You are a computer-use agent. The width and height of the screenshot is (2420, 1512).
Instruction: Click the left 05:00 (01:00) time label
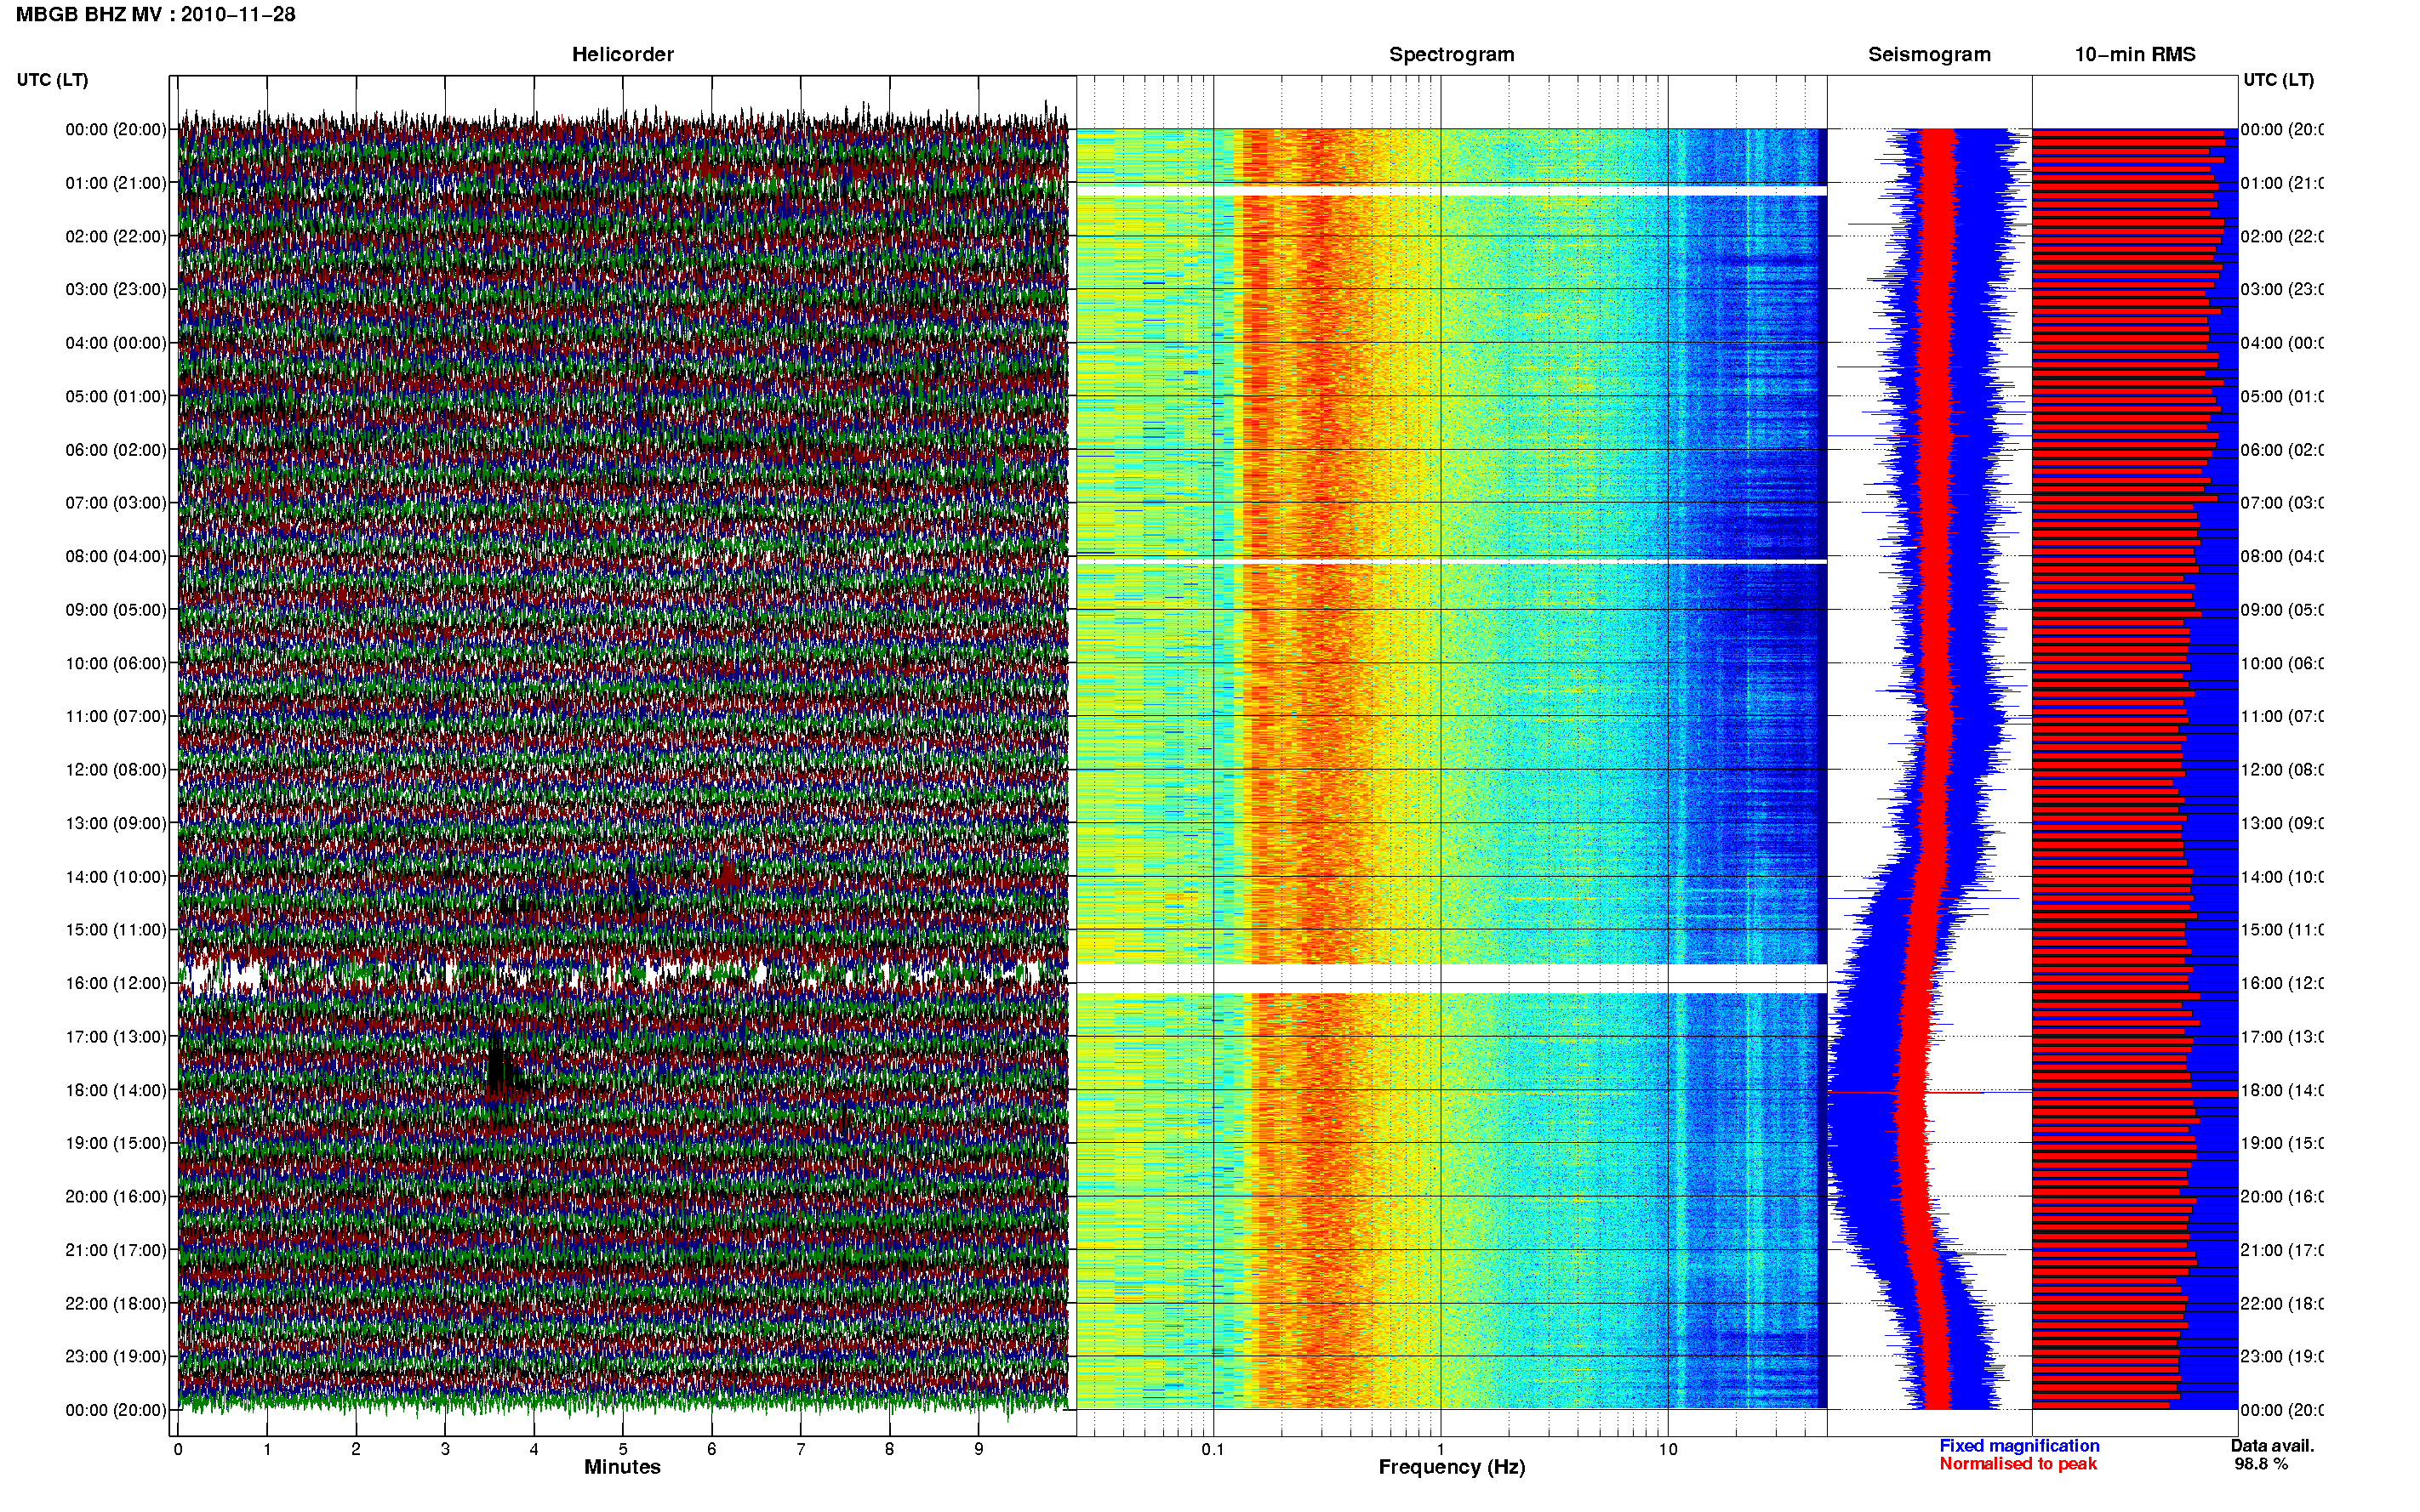(116, 396)
